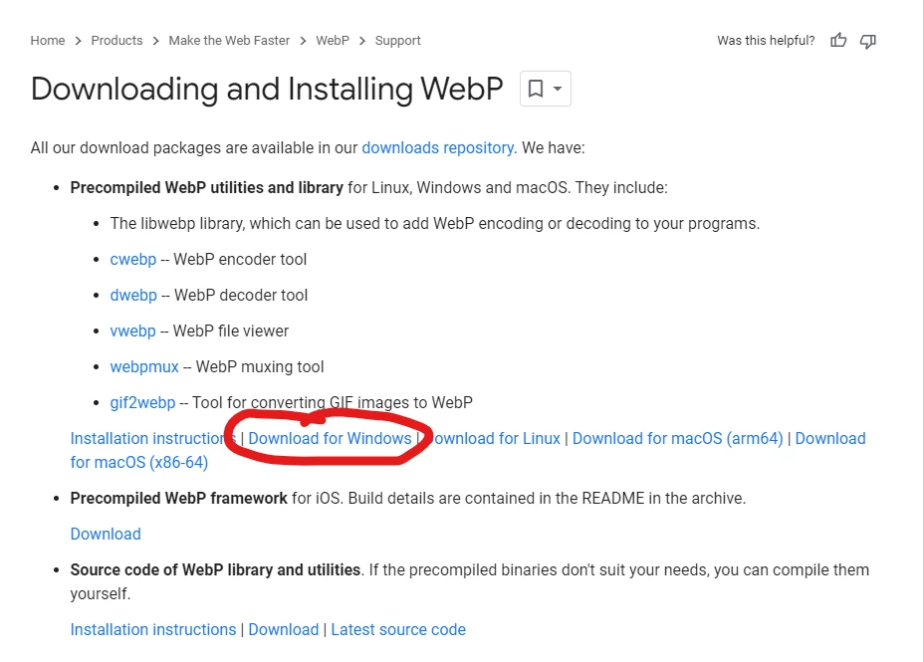Bookmark this page with the bookmark icon
The image size is (924, 662).
click(x=535, y=89)
